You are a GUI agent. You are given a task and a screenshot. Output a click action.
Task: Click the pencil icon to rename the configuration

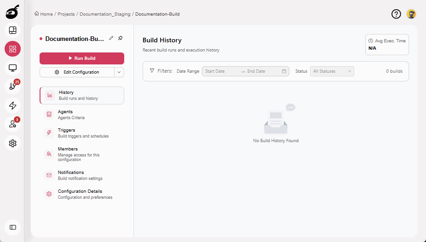[111, 38]
